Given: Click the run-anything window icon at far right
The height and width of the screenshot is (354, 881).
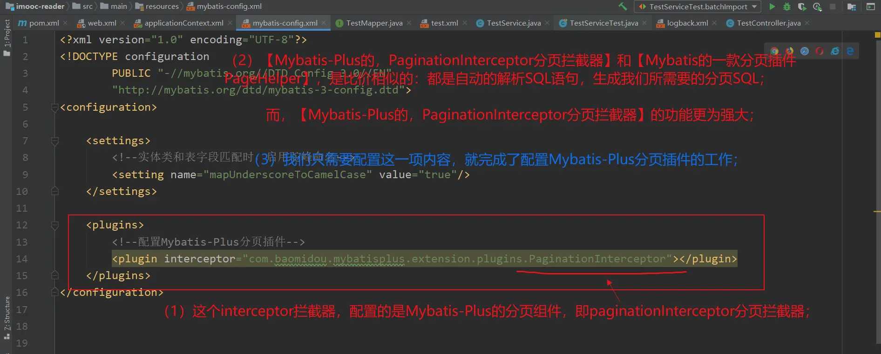Looking at the screenshot, I should tap(870, 7).
